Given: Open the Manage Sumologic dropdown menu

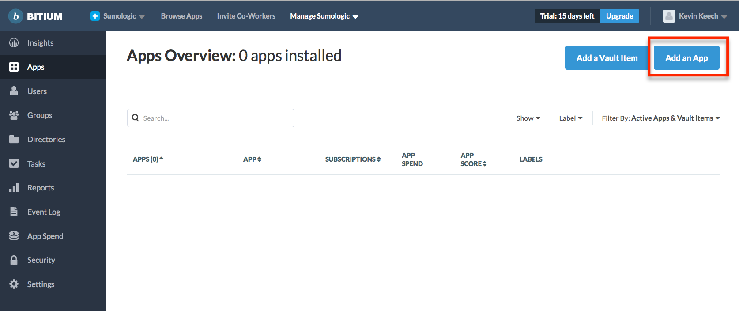Looking at the screenshot, I should [x=324, y=16].
